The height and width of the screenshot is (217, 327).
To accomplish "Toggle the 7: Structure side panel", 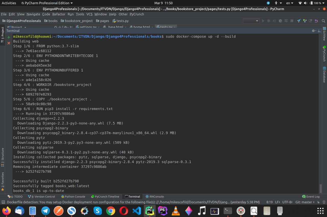I will tap(3, 157).
